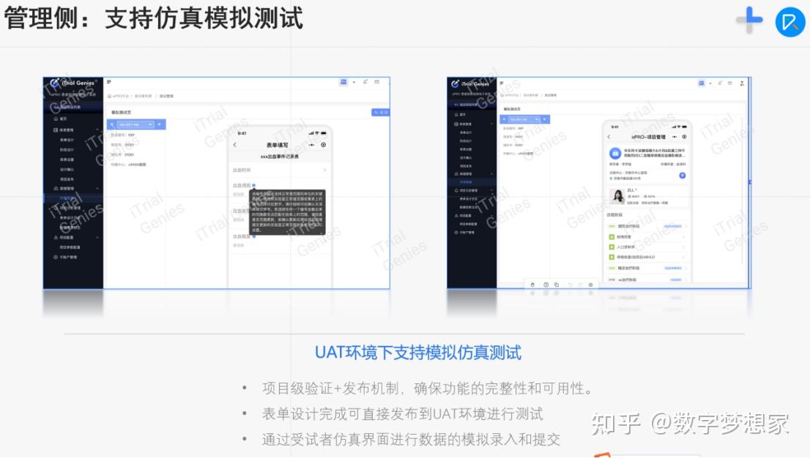Click the hamburger sidebar collapse icon
This screenshot has height=458, width=810.
tap(107, 83)
